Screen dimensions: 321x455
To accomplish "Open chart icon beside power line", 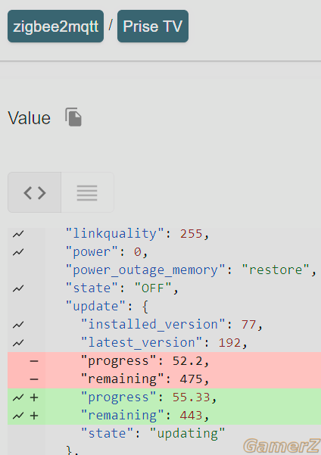I will [x=18, y=252].
